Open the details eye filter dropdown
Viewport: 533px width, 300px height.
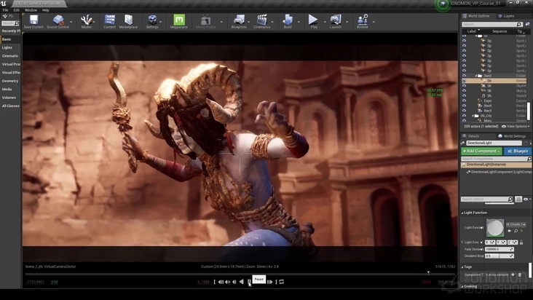tap(527, 199)
